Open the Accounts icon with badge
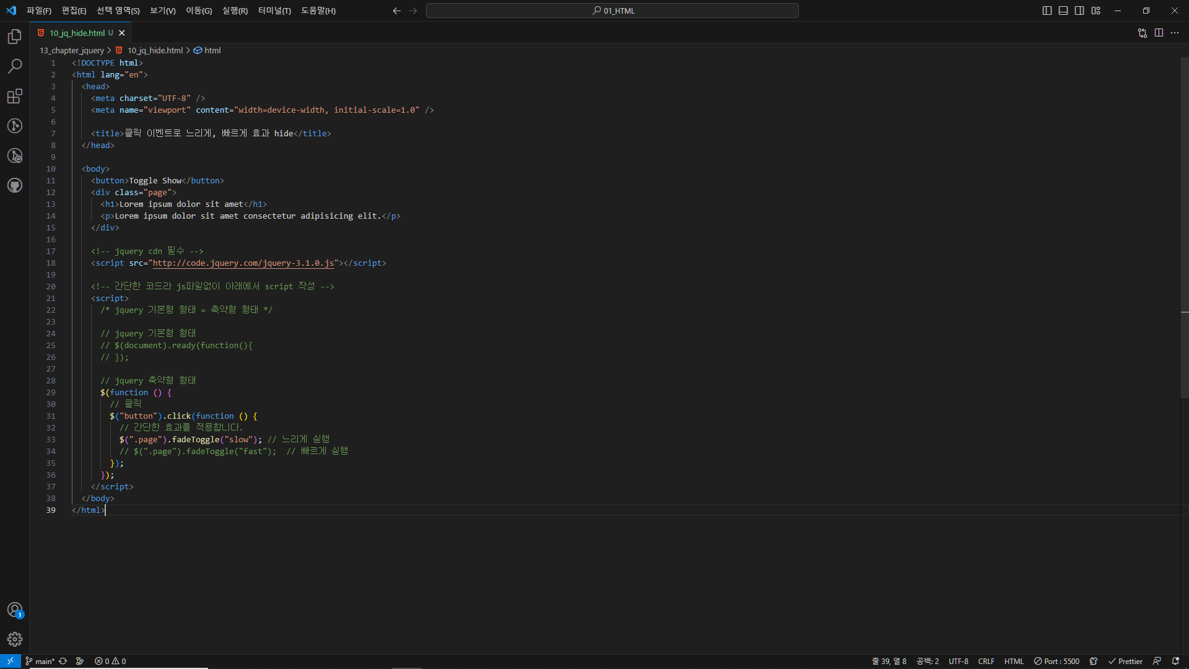The width and height of the screenshot is (1189, 669). pyautogui.click(x=15, y=610)
